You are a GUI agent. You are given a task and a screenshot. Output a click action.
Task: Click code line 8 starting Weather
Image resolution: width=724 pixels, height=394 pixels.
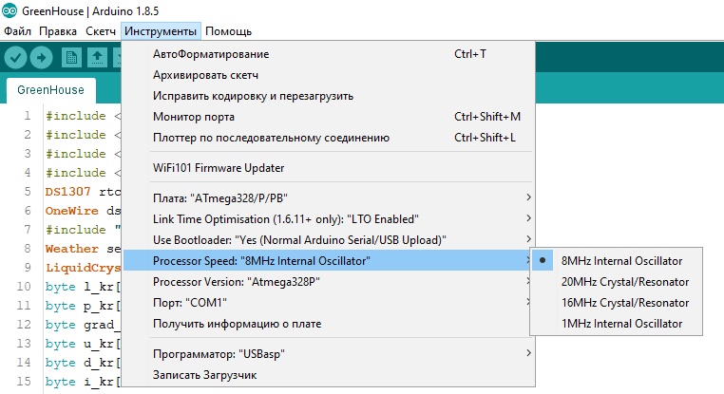point(83,249)
